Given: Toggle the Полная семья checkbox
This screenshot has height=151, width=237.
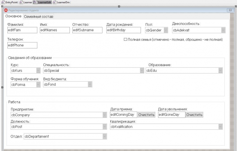Looking at the screenshot, I should click(x=125, y=40).
